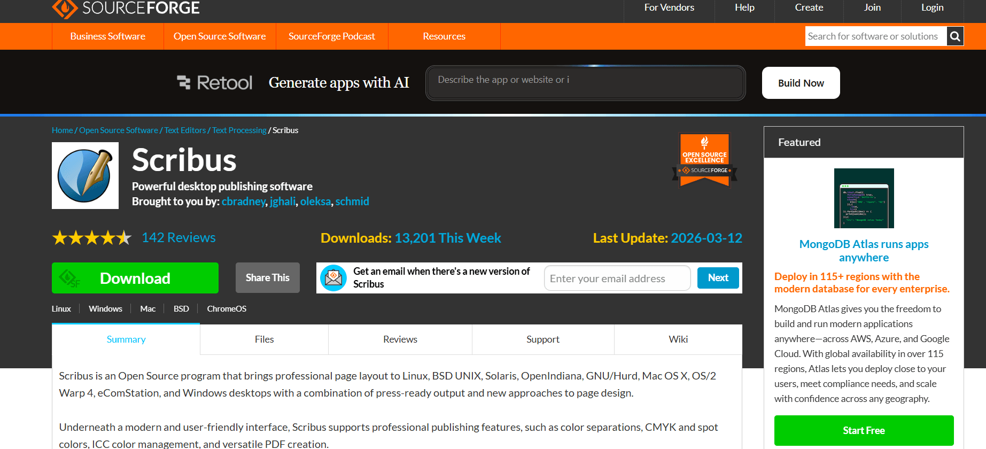Open the Reviews tab
The height and width of the screenshot is (449, 986).
pos(400,339)
